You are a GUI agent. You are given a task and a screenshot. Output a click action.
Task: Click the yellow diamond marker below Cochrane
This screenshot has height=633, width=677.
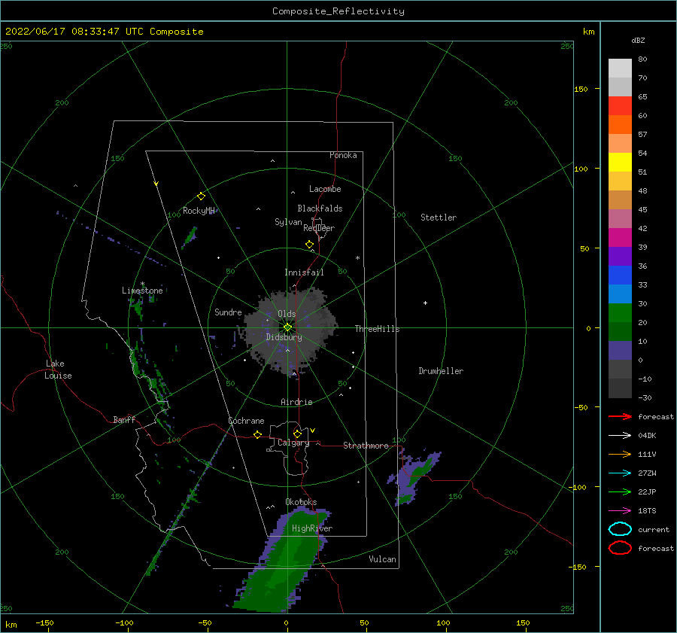click(257, 434)
